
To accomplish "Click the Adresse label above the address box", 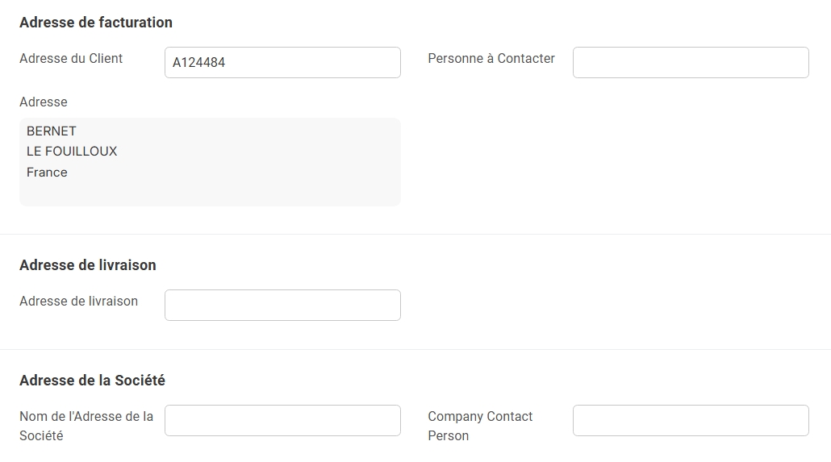I will [44, 102].
